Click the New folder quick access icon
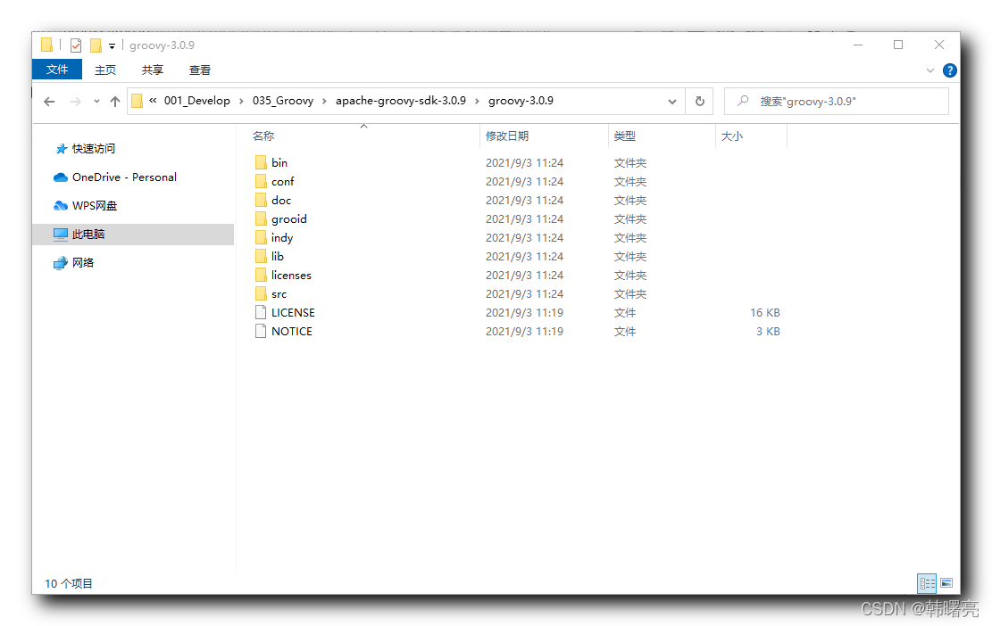 coord(96,45)
